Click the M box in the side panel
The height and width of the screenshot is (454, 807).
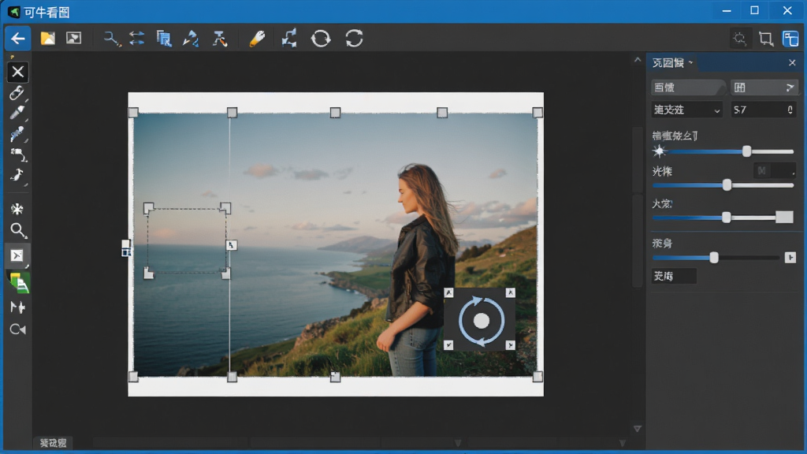(774, 170)
